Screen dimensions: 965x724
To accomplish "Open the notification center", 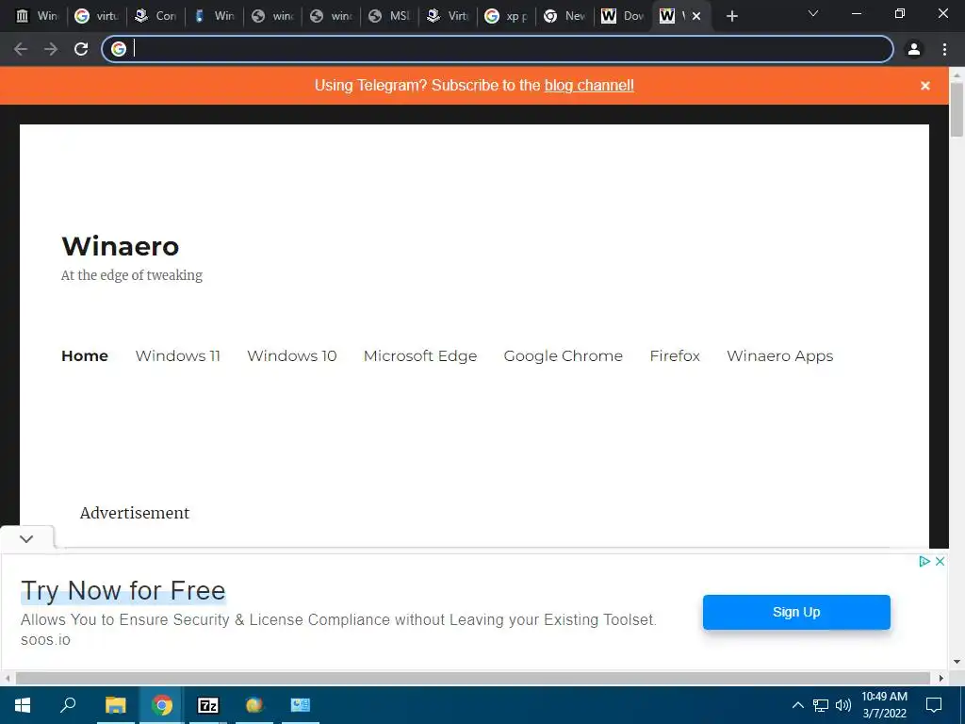I will tap(934, 705).
